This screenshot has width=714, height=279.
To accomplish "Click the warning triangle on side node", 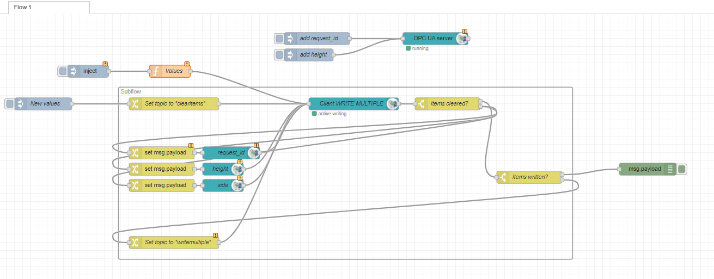I will tap(240, 178).
